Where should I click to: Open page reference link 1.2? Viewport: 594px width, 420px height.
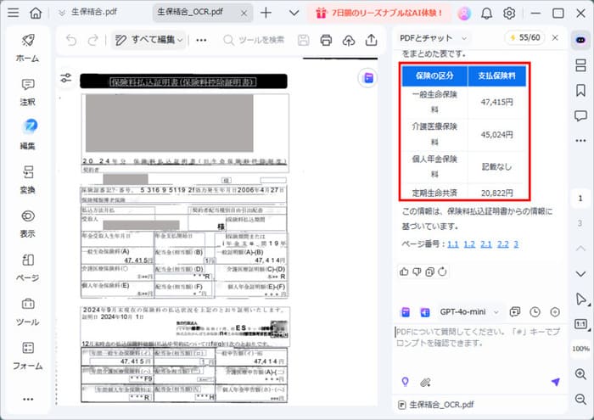469,244
